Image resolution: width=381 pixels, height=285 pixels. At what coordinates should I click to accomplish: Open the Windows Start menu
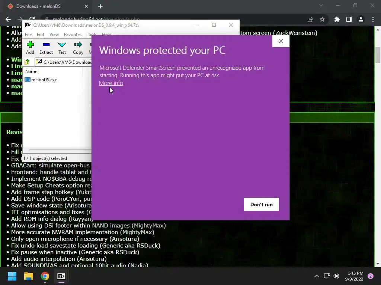(x=12, y=276)
